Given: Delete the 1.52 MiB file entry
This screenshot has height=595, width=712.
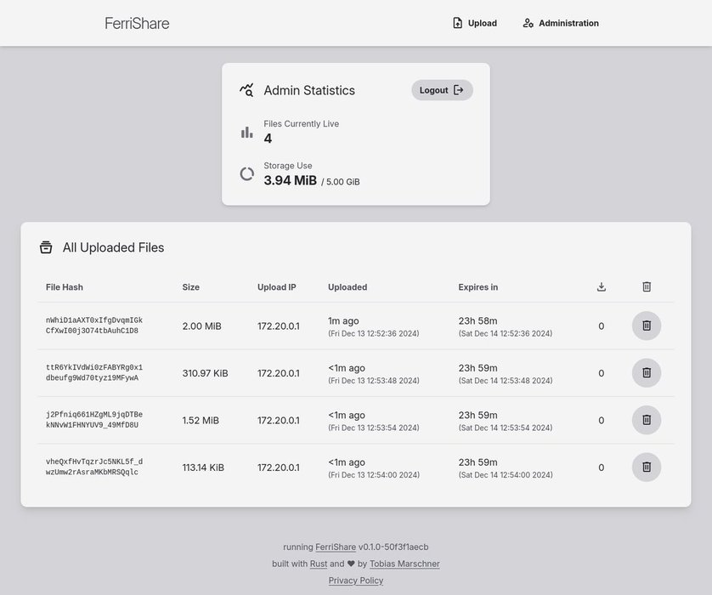Looking at the screenshot, I should (x=646, y=420).
